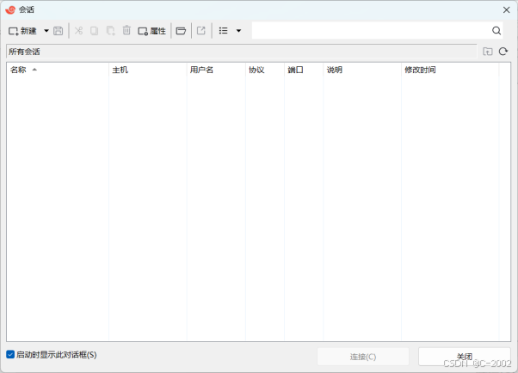Click the cut scissors icon
Screen dimensions: 518x373
pyautogui.click(x=78, y=31)
